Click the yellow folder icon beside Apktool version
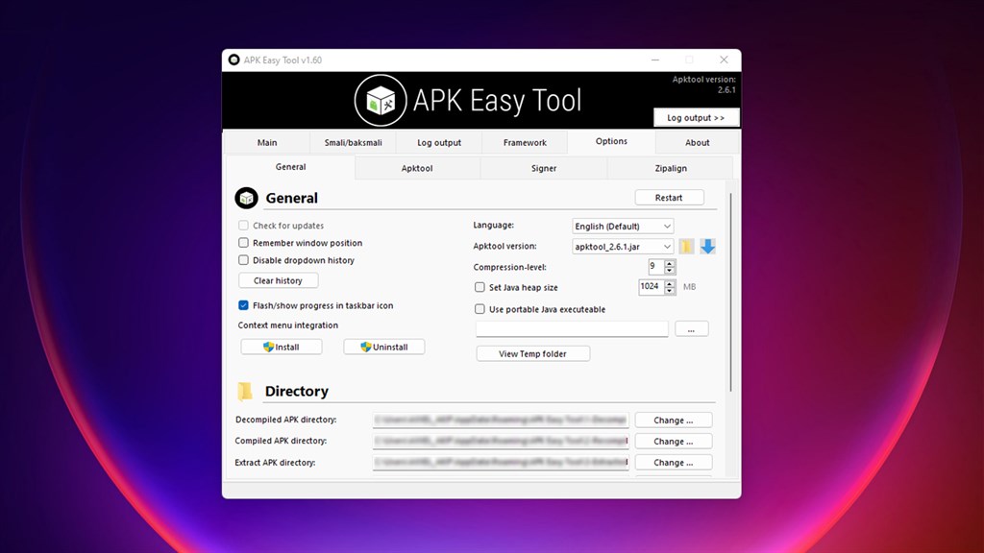 pyautogui.click(x=686, y=247)
